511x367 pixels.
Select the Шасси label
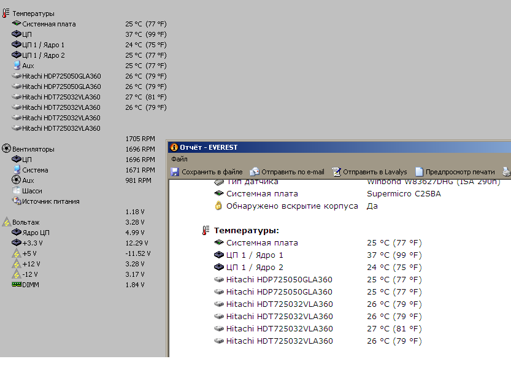pyautogui.click(x=32, y=191)
